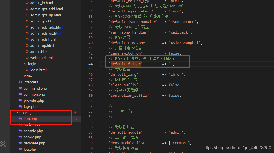Click PHP elephant icon of tags.php
274x153 pixels.
click(x=20, y=106)
